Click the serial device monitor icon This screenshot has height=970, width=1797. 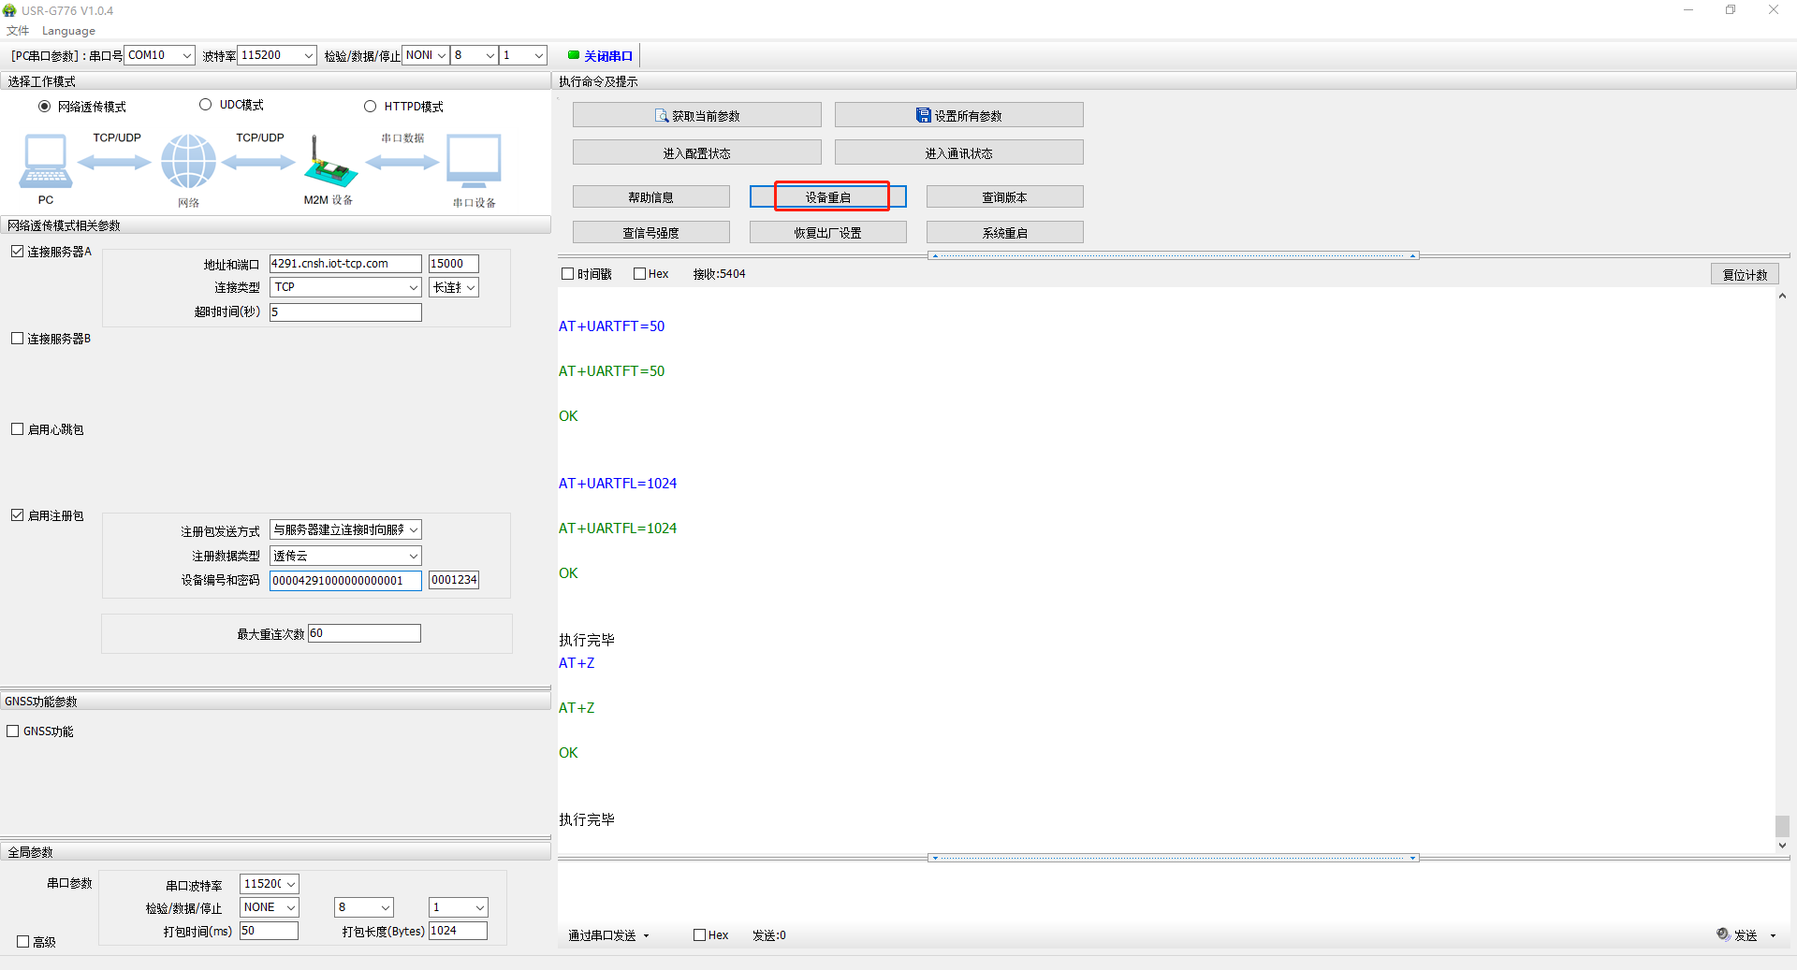[x=474, y=161]
